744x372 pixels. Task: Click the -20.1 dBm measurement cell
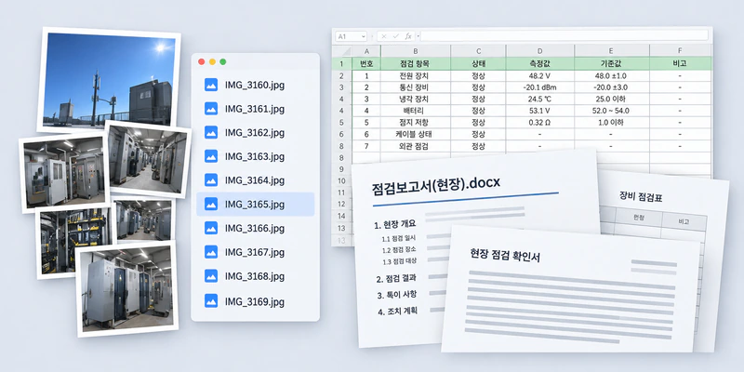[540, 87]
